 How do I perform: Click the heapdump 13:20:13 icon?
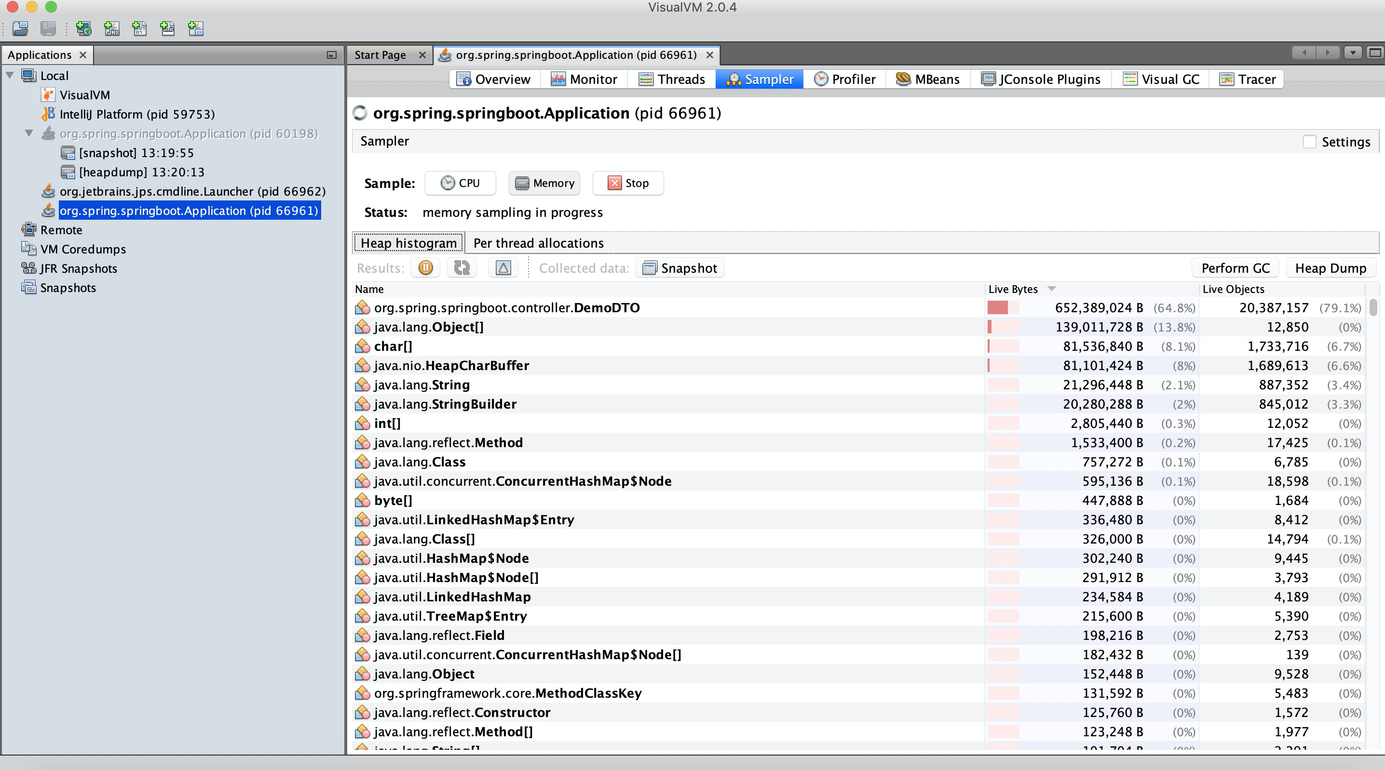tap(68, 172)
